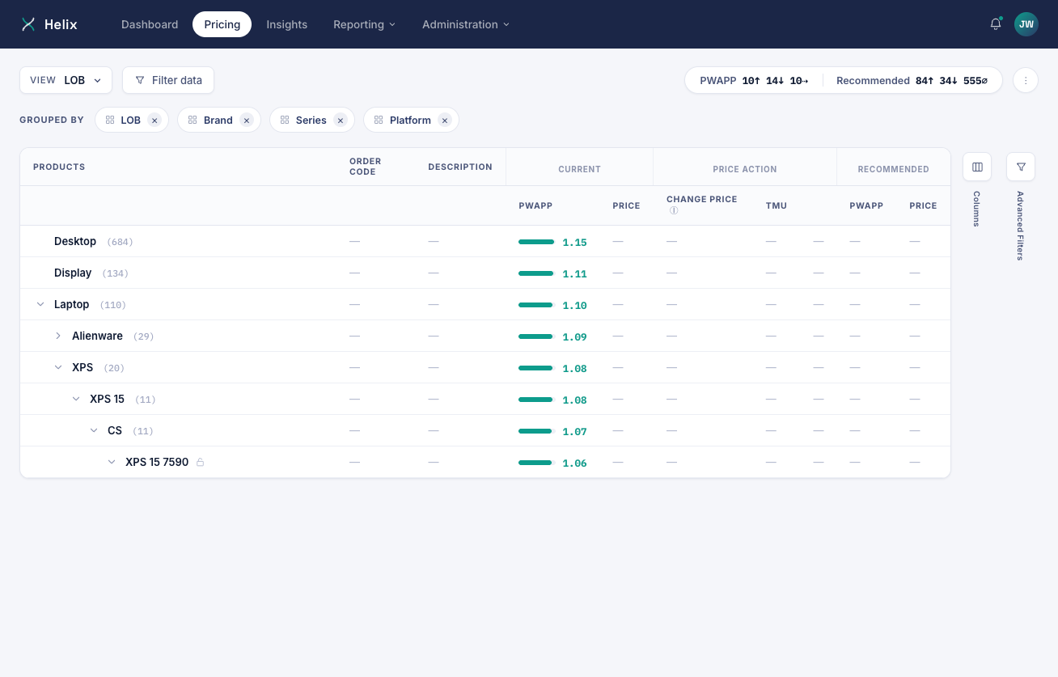The height and width of the screenshot is (677, 1058).
Task: Click the Filter data button
Action: coord(168,80)
